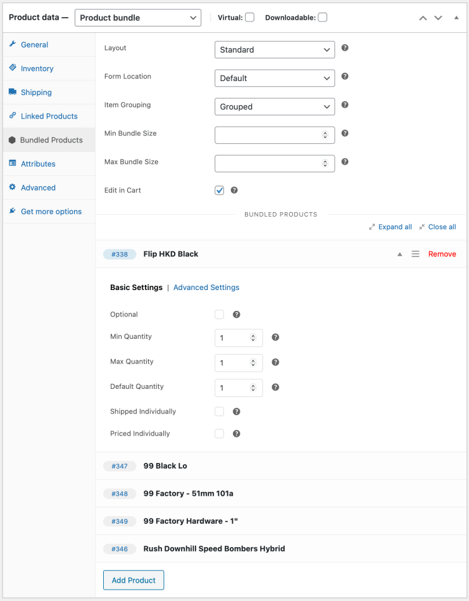This screenshot has height=601, width=469.
Task: Click the help icon beside Max Quantity
Action: click(x=275, y=362)
